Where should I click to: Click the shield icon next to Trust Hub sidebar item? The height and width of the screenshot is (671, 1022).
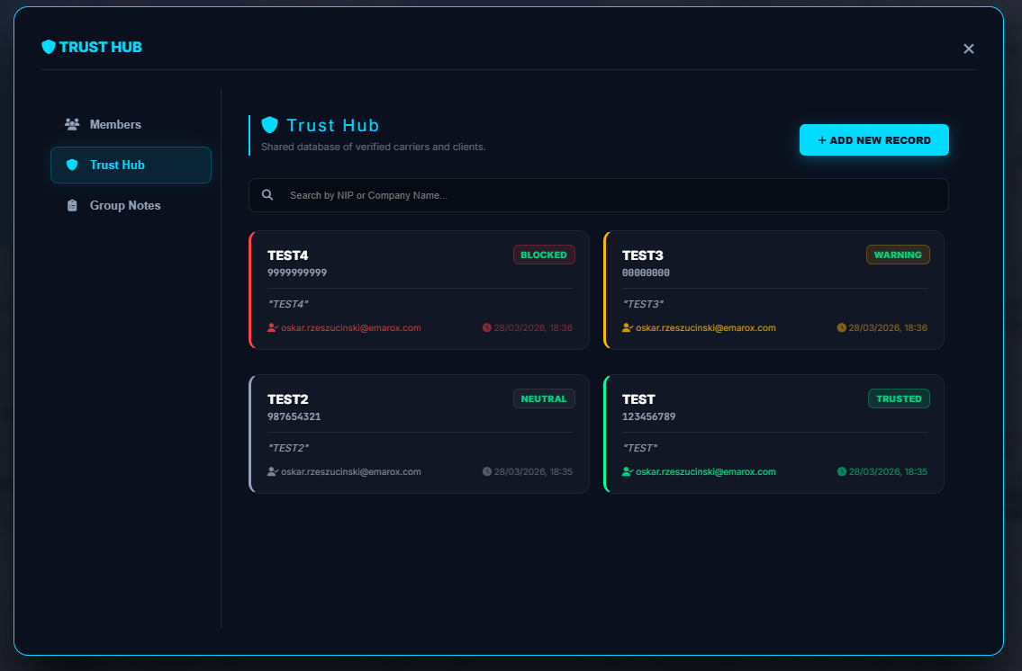73,165
